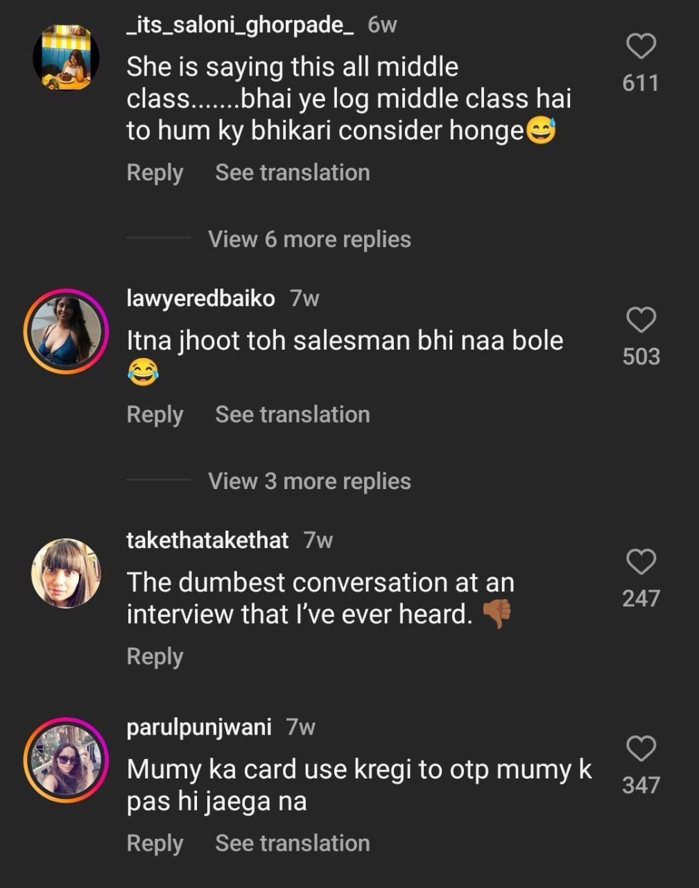The image size is (699, 888).
Task: Reply to lawyeredbaiko's salesman comment
Action: pos(155,414)
